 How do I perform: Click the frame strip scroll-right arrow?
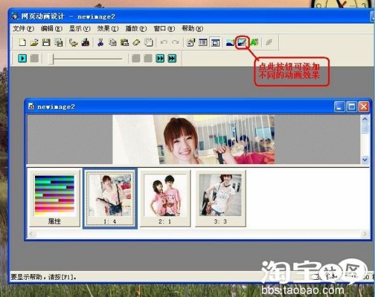tap(364, 233)
